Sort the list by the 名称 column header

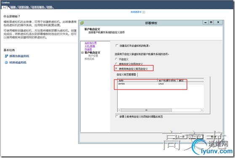tap(137, 80)
